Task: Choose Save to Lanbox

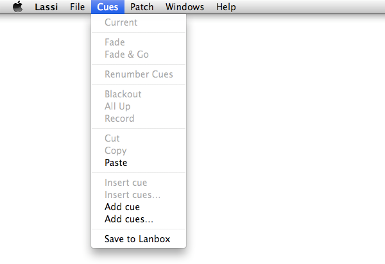Action: click(x=139, y=239)
